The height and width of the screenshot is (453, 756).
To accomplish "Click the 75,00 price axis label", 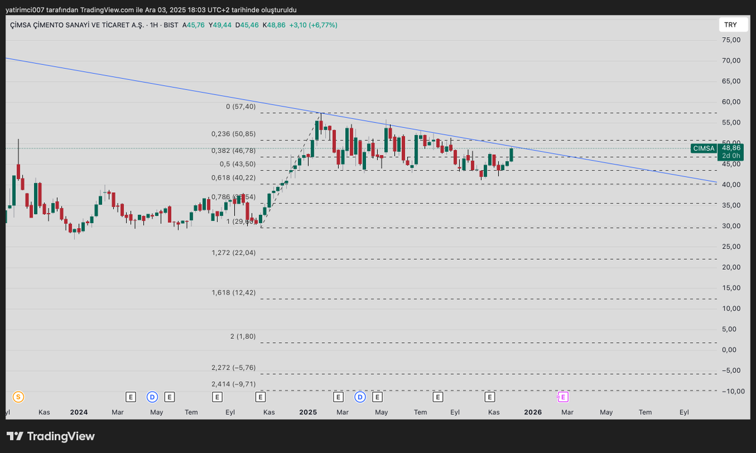I will (730, 40).
